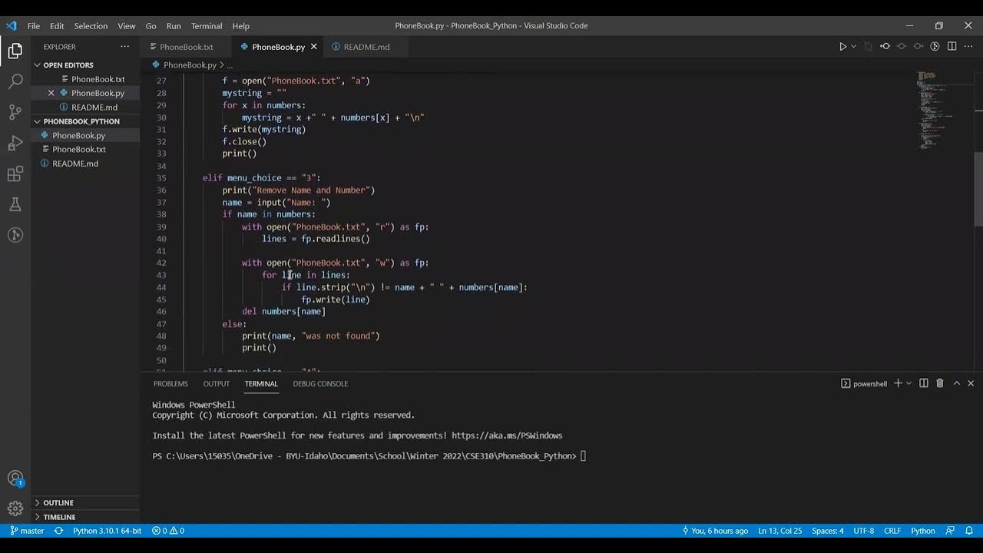This screenshot has width=983, height=553.
Task: Switch to the Debug Console tab
Action: point(320,383)
